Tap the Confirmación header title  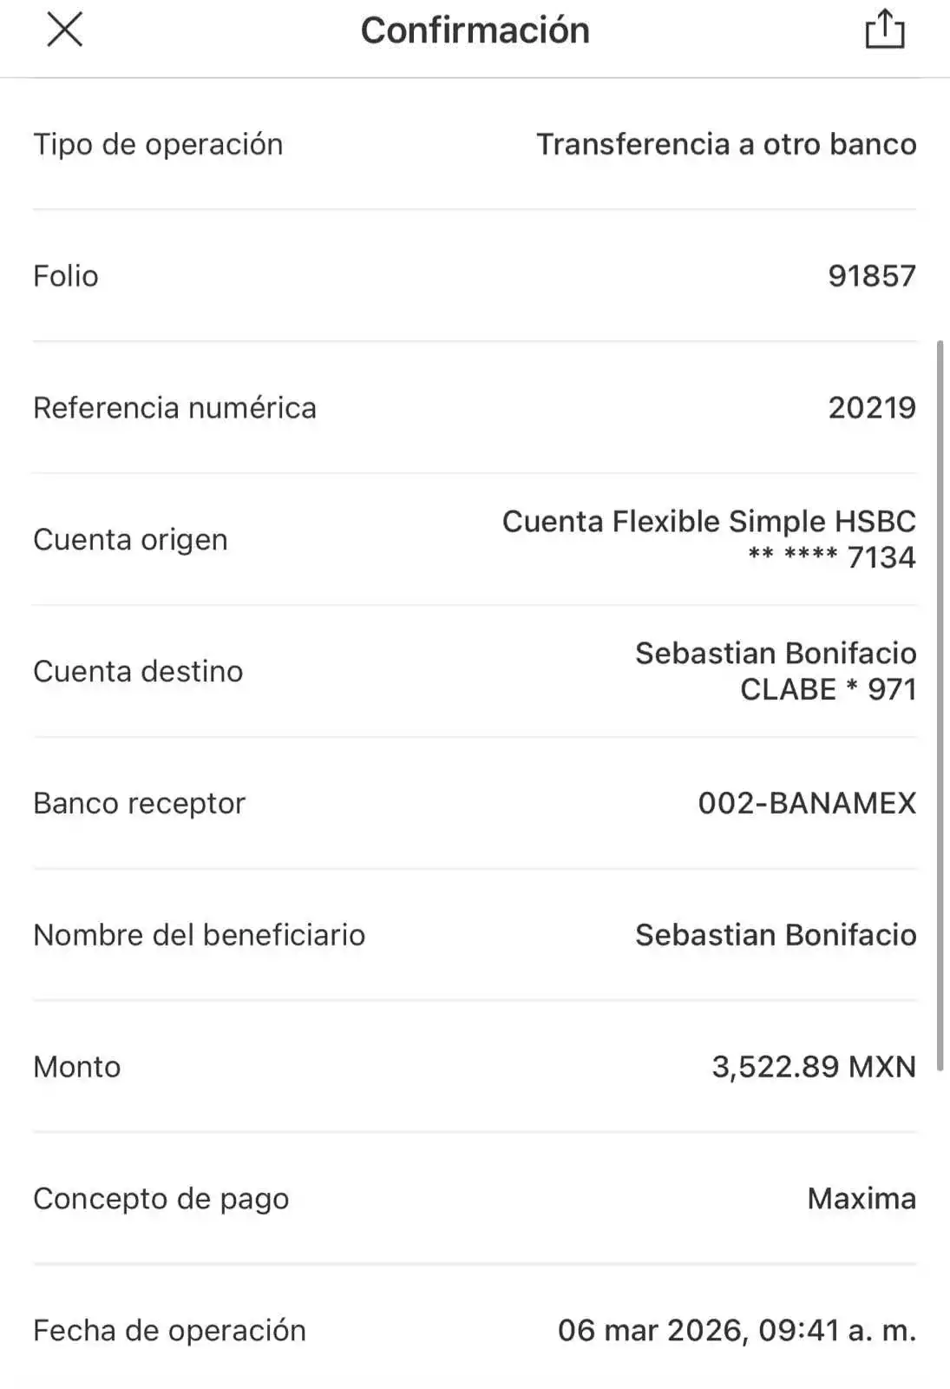(x=475, y=30)
